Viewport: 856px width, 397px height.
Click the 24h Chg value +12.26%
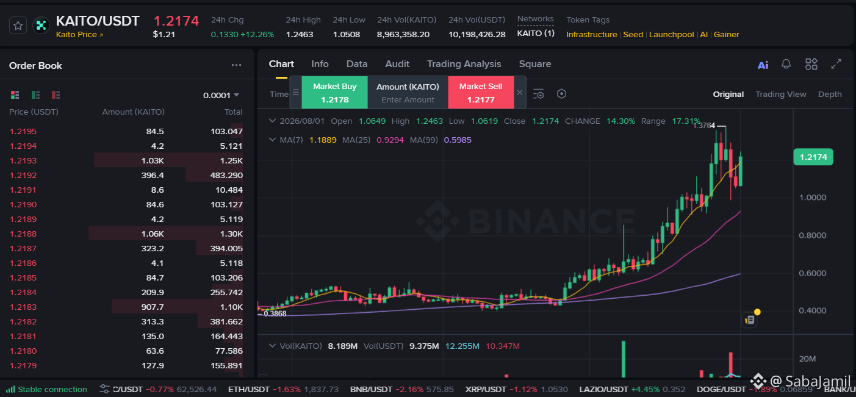pos(257,34)
